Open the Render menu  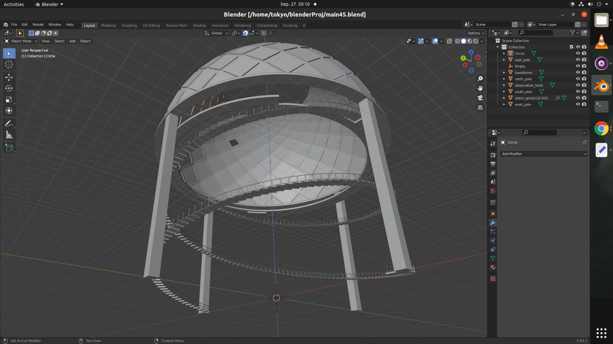[x=38, y=25]
